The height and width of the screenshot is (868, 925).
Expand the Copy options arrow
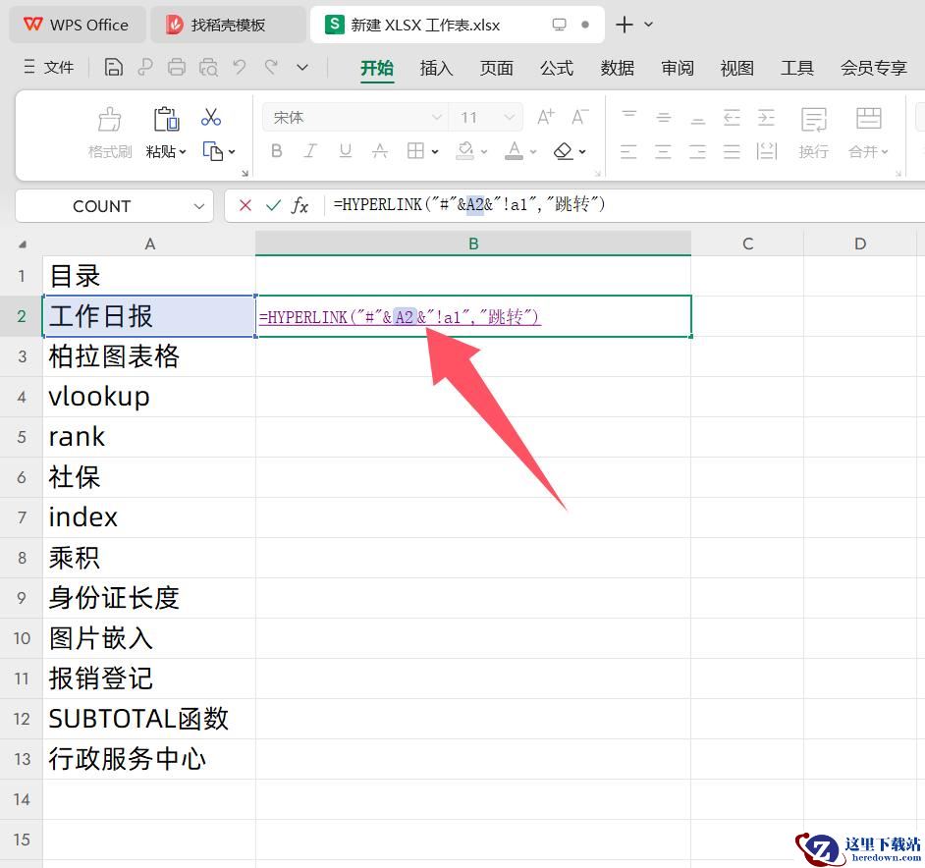click(x=232, y=151)
